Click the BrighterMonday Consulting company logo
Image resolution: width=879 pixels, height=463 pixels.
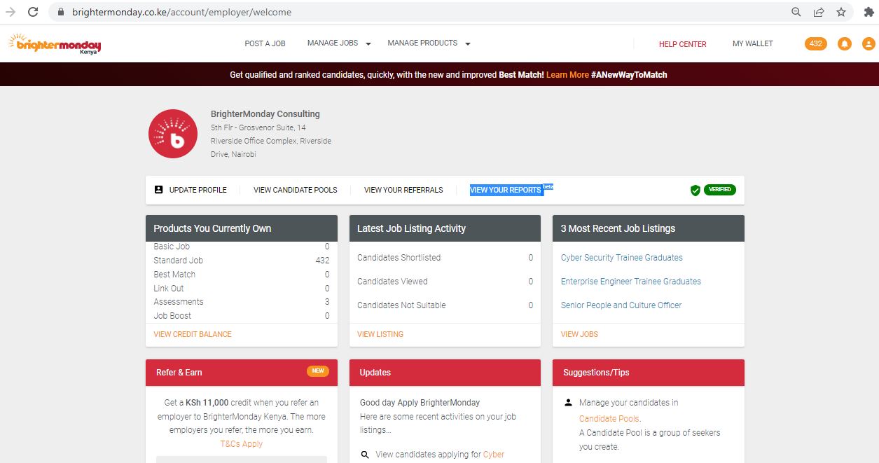pyautogui.click(x=173, y=134)
